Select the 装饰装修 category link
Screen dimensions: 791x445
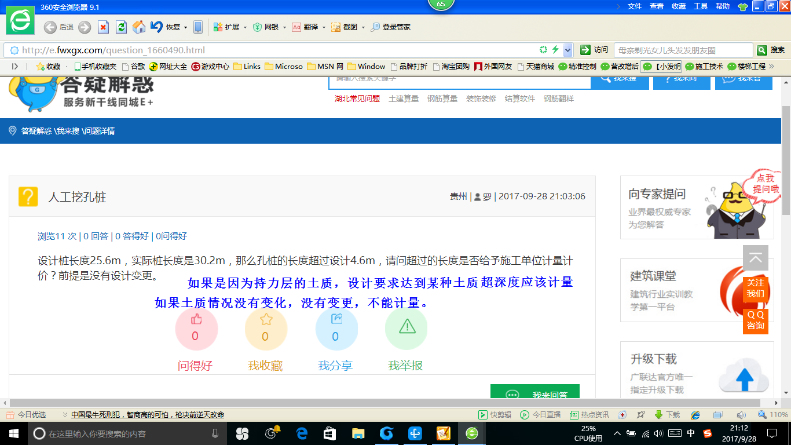(x=481, y=99)
